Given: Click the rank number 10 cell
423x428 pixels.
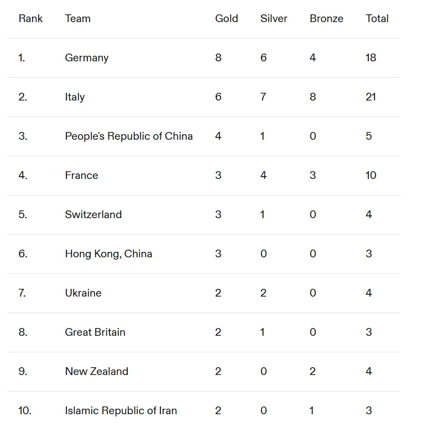Looking at the screenshot, I should click(25, 410).
